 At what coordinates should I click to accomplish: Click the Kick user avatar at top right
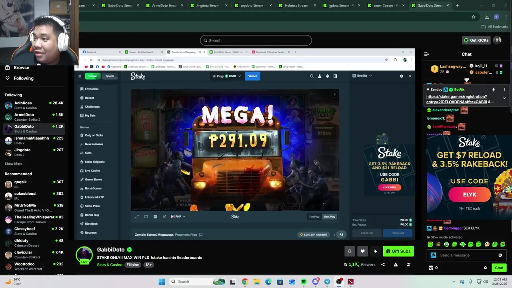497,40
